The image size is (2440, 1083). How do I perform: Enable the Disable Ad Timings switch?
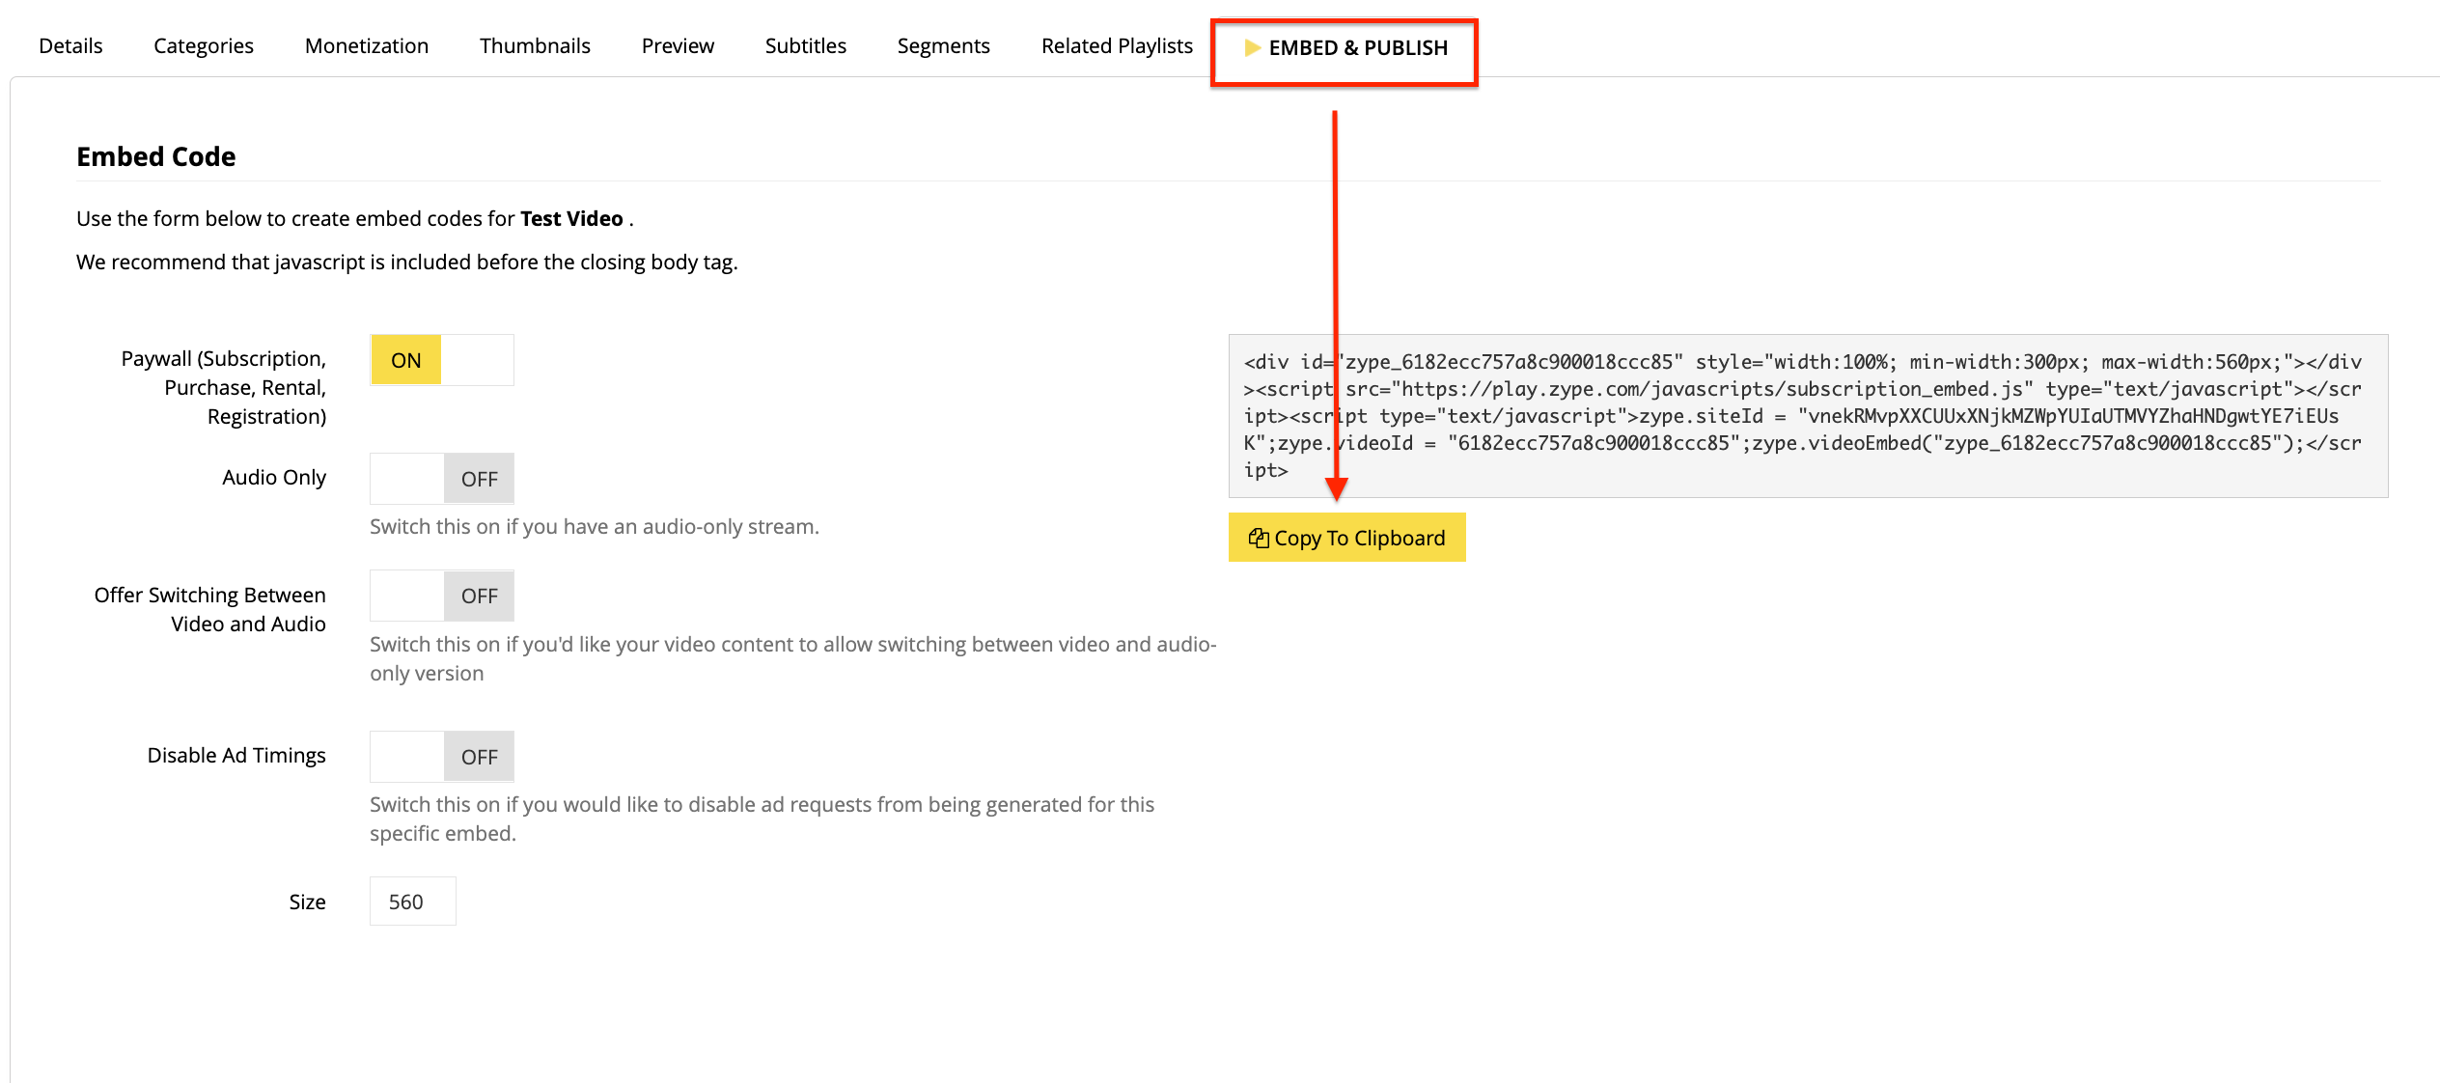coord(442,757)
